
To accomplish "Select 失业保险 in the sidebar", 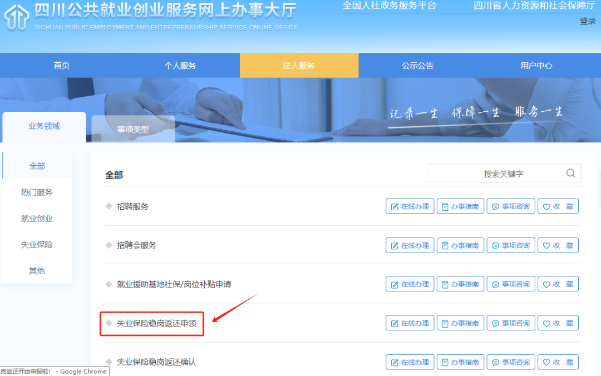I will (x=37, y=245).
